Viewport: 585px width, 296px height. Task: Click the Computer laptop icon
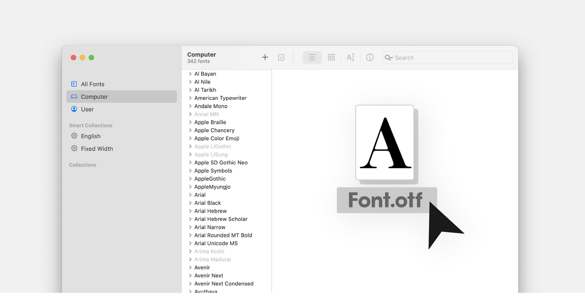(74, 97)
